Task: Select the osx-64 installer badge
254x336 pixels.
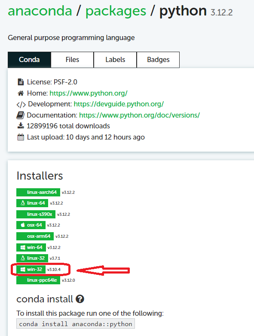Action: [31, 225]
